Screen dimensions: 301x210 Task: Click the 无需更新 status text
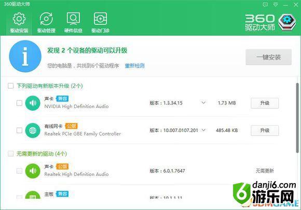click(265, 171)
